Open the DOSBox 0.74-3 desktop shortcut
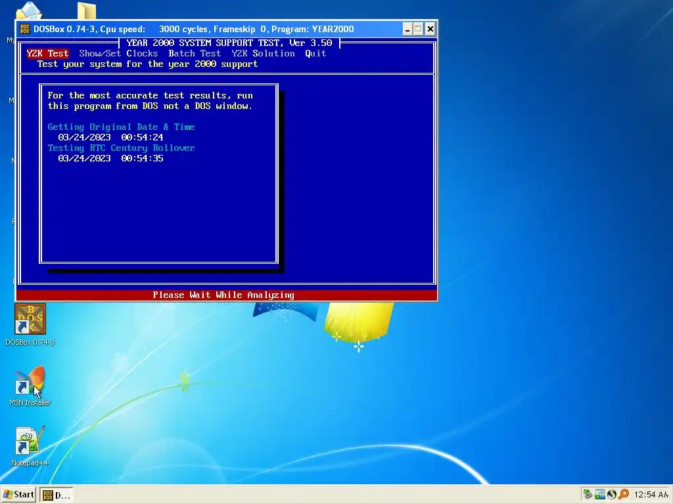The height and width of the screenshot is (504, 673). coord(30,324)
